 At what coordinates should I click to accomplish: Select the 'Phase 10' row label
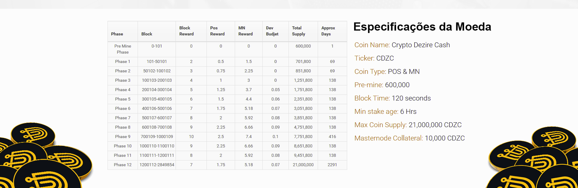(x=123, y=146)
